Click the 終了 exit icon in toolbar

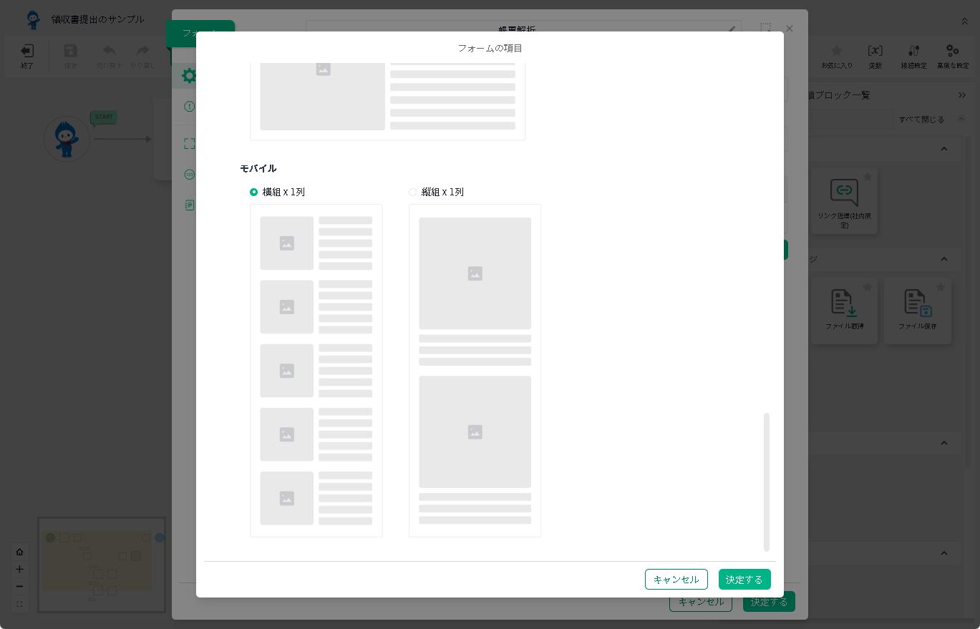27,51
